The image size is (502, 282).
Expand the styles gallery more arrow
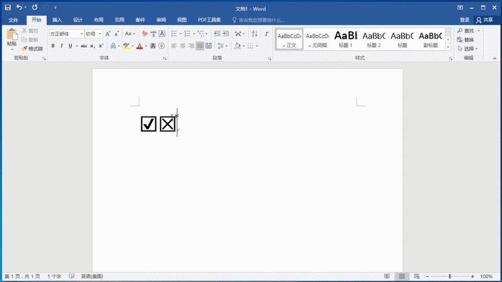click(x=448, y=47)
